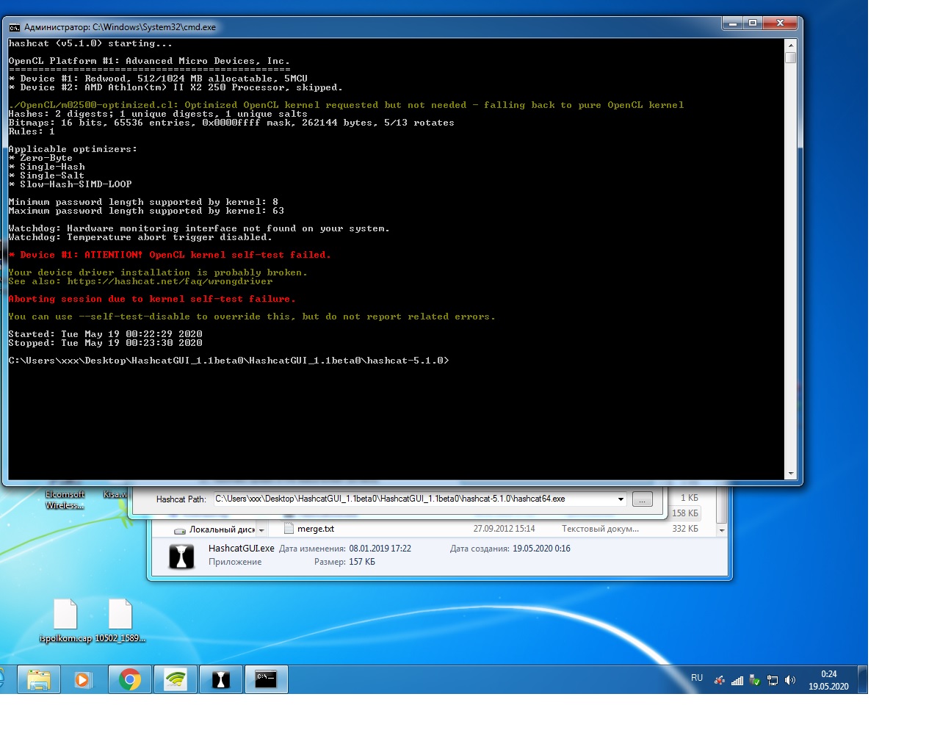Screen dimensions: 940x752
Task: Launch Windows Media Player from taskbar
Action: 83,679
